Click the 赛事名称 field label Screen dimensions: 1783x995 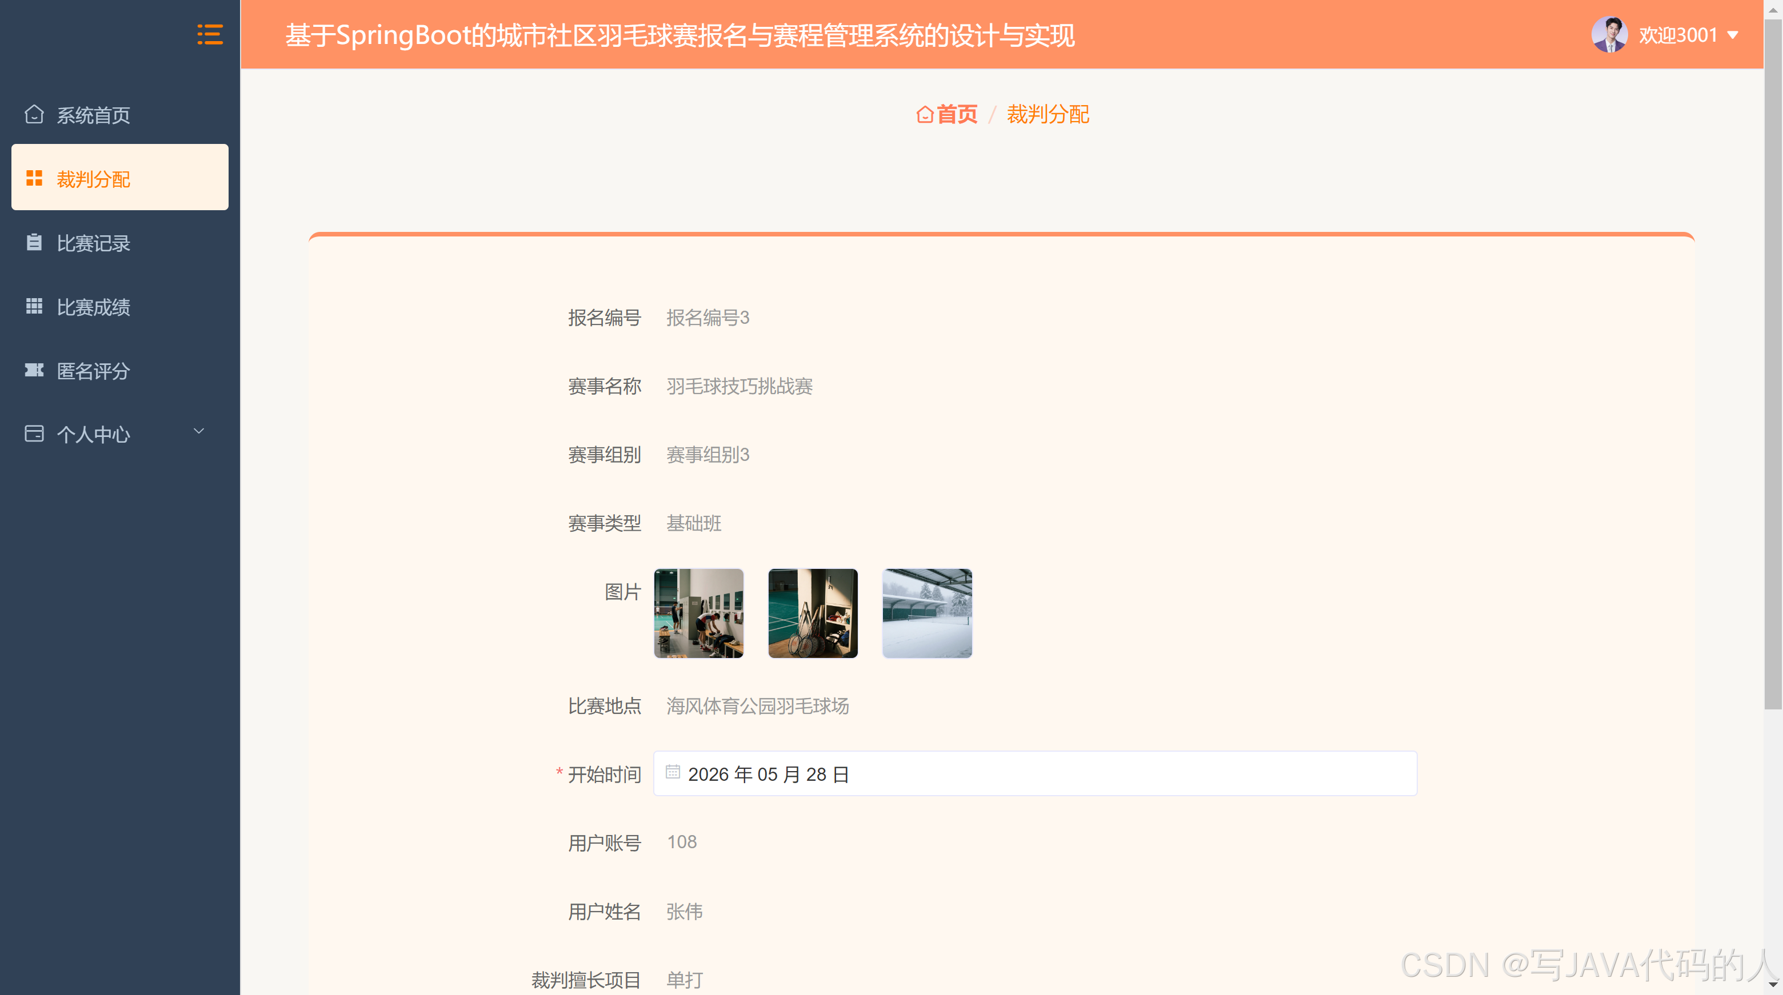coord(604,386)
